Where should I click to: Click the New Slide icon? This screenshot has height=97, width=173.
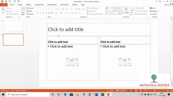[23, 9]
